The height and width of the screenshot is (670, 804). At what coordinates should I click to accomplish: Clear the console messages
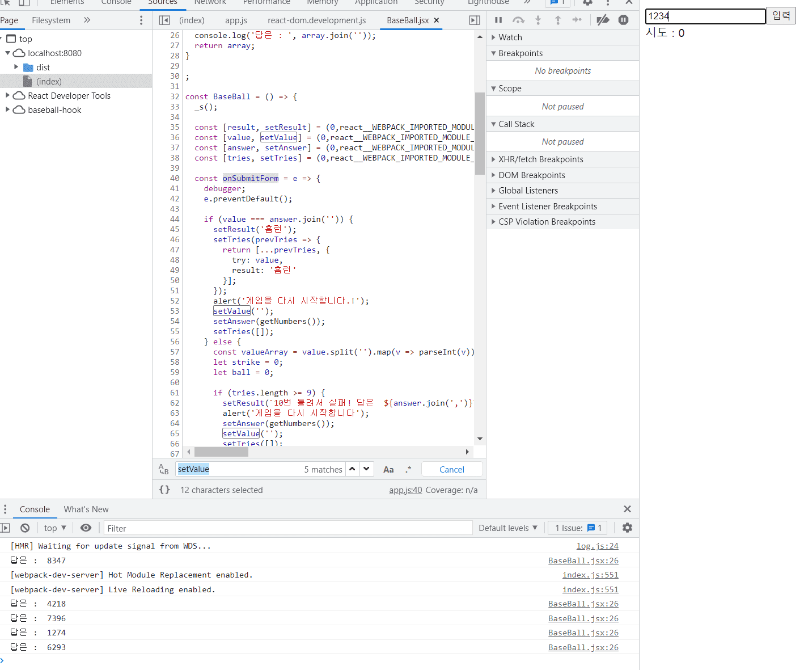pos(25,528)
